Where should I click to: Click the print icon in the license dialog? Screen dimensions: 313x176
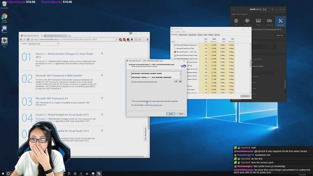(176, 81)
